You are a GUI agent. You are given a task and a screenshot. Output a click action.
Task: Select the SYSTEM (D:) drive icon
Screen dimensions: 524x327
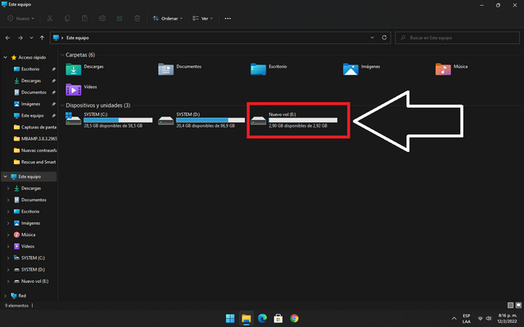pos(165,121)
